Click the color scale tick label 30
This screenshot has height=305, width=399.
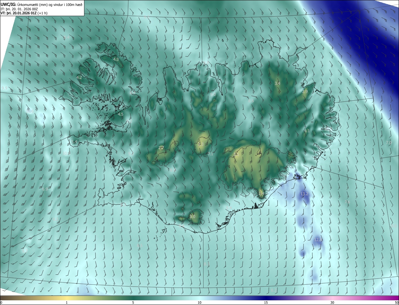[x=332, y=303]
